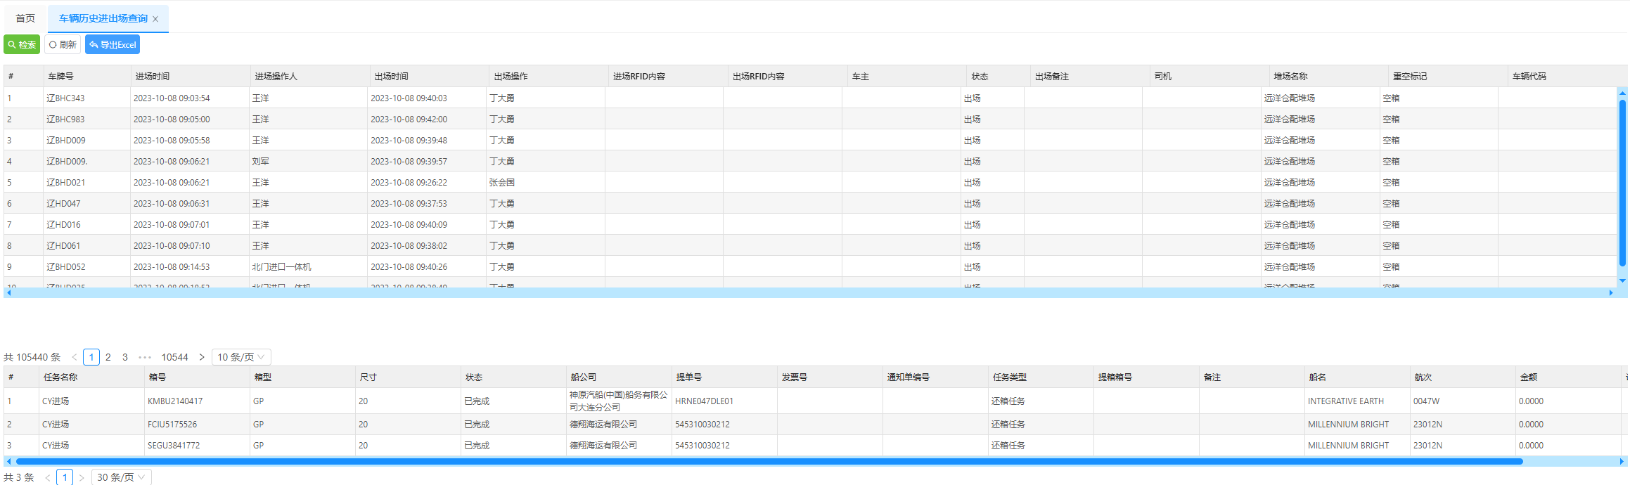
Task: Switch to the 首页 tab
Action: tap(25, 18)
